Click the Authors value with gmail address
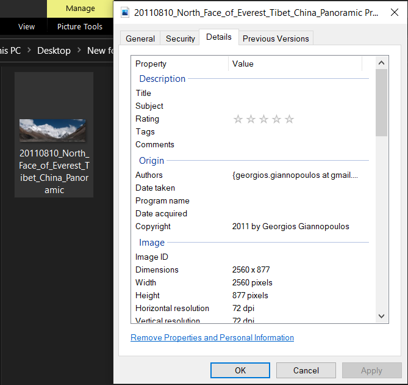Viewport: 408px width, 385px height. pyautogui.click(x=295, y=175)
